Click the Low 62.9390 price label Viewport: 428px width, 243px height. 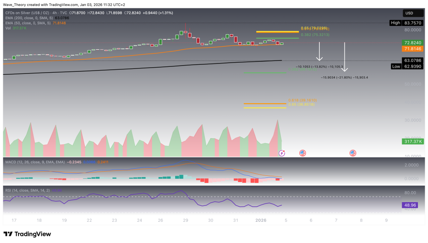(412, 66)
